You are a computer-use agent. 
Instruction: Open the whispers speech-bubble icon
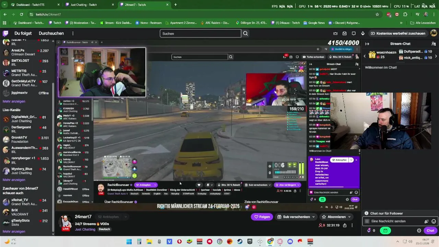coord(354,33)
